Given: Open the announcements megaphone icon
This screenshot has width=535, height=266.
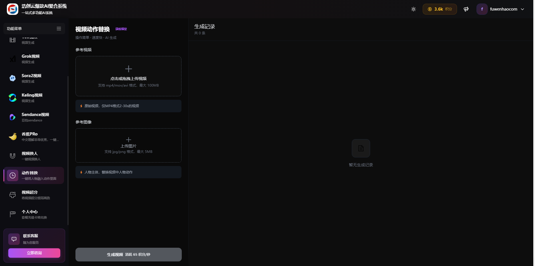Looking at the screenshot, I should 466,9.
